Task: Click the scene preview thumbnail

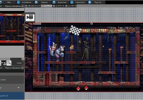Action: (x=12, y=28)
